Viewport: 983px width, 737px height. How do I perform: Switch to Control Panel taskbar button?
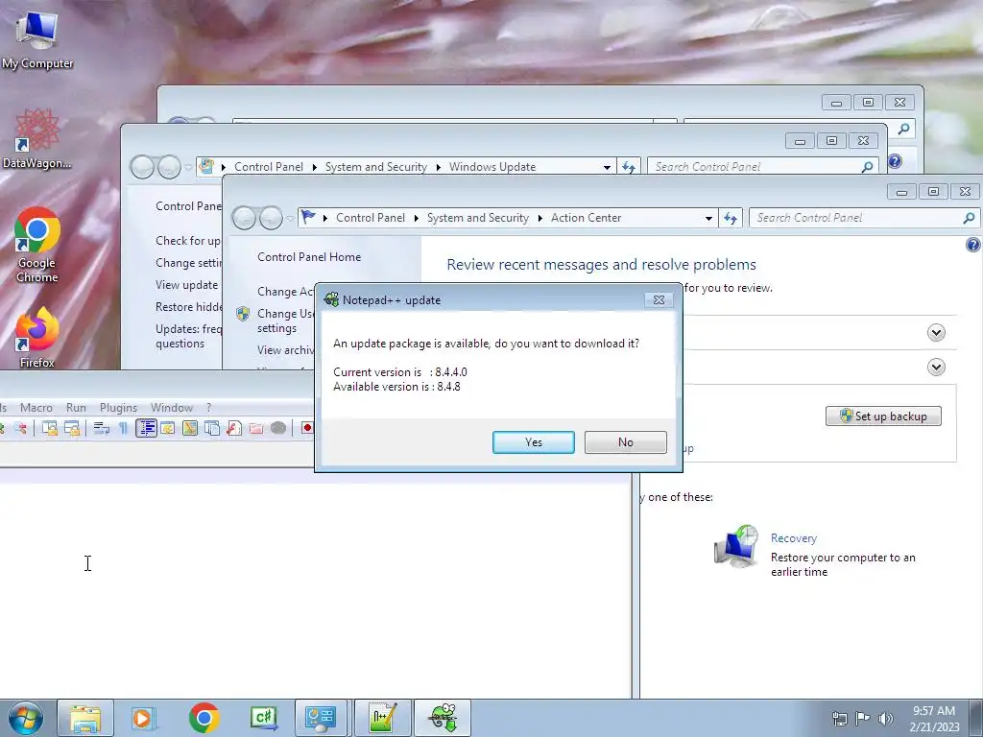pos(321,718)
